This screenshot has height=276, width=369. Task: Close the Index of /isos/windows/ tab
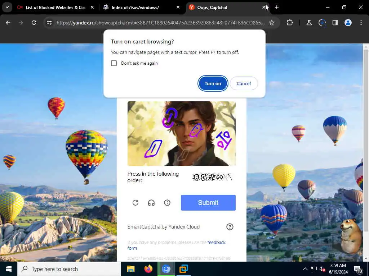178,8
